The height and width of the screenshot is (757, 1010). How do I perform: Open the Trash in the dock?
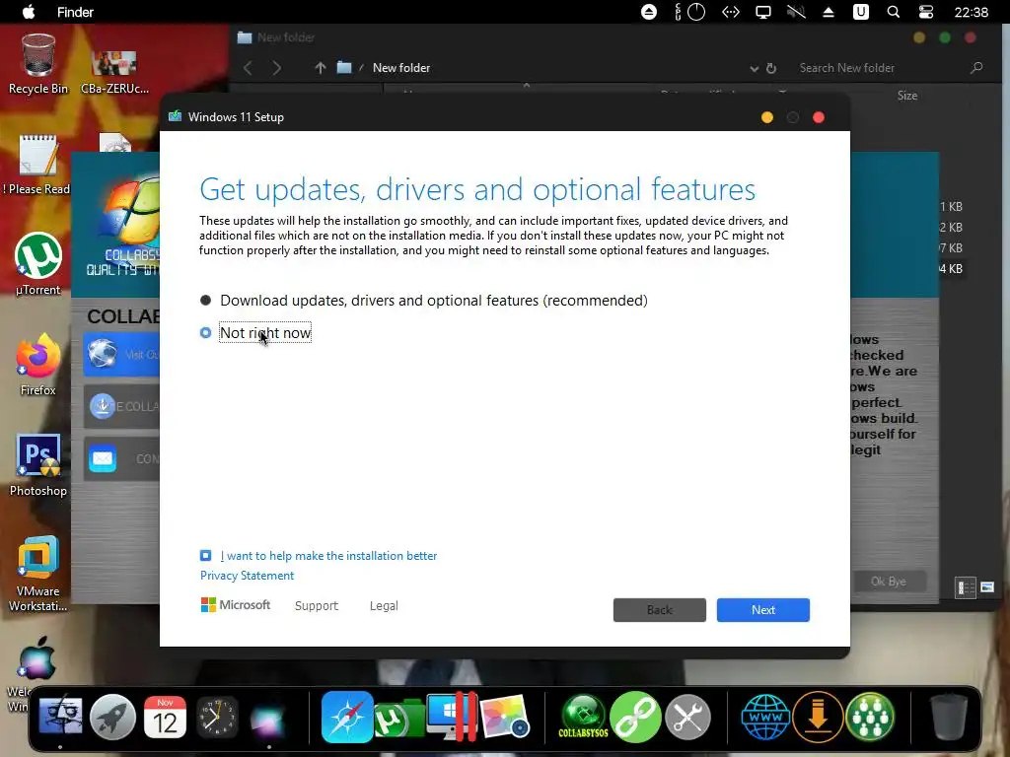point(949,717)
